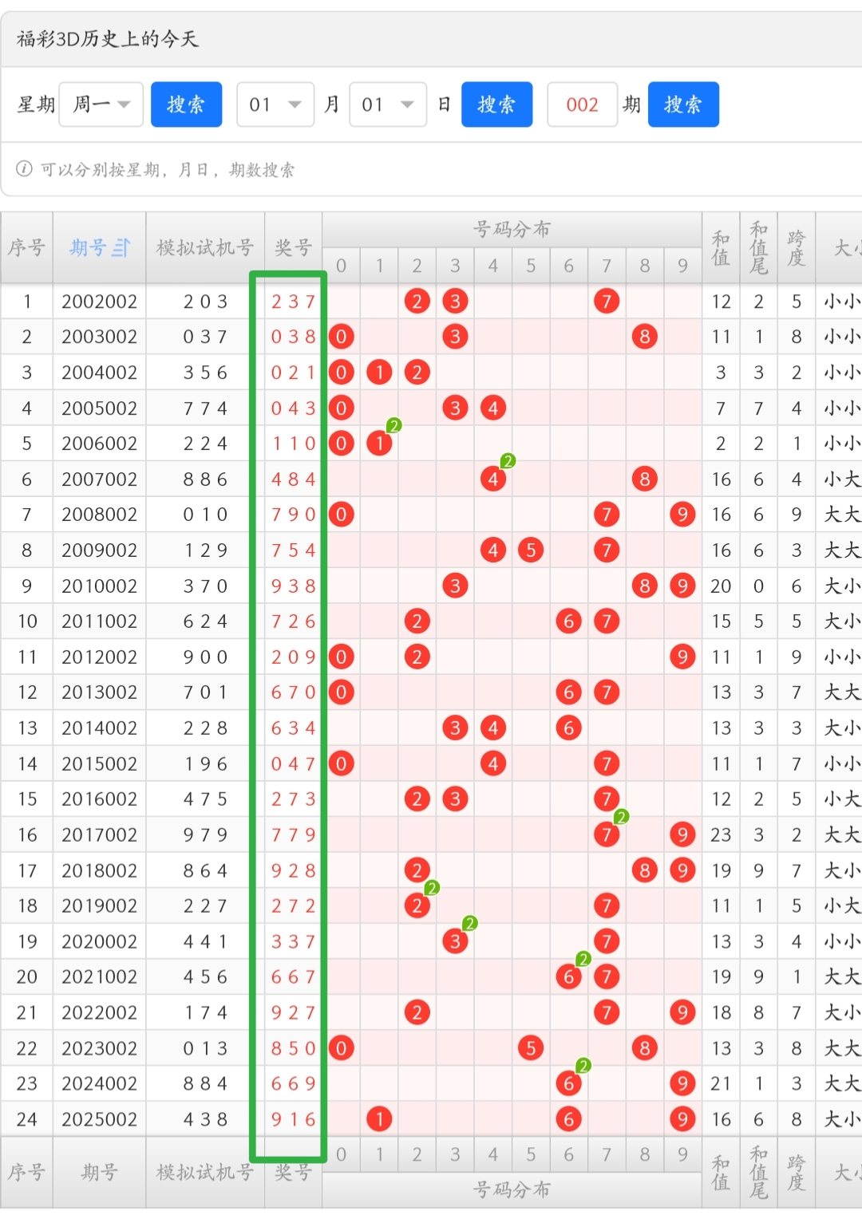The width and height of the screenshot is (862, 1219).
Task: Click winning number 1 1 0
Action: (293, 444)
